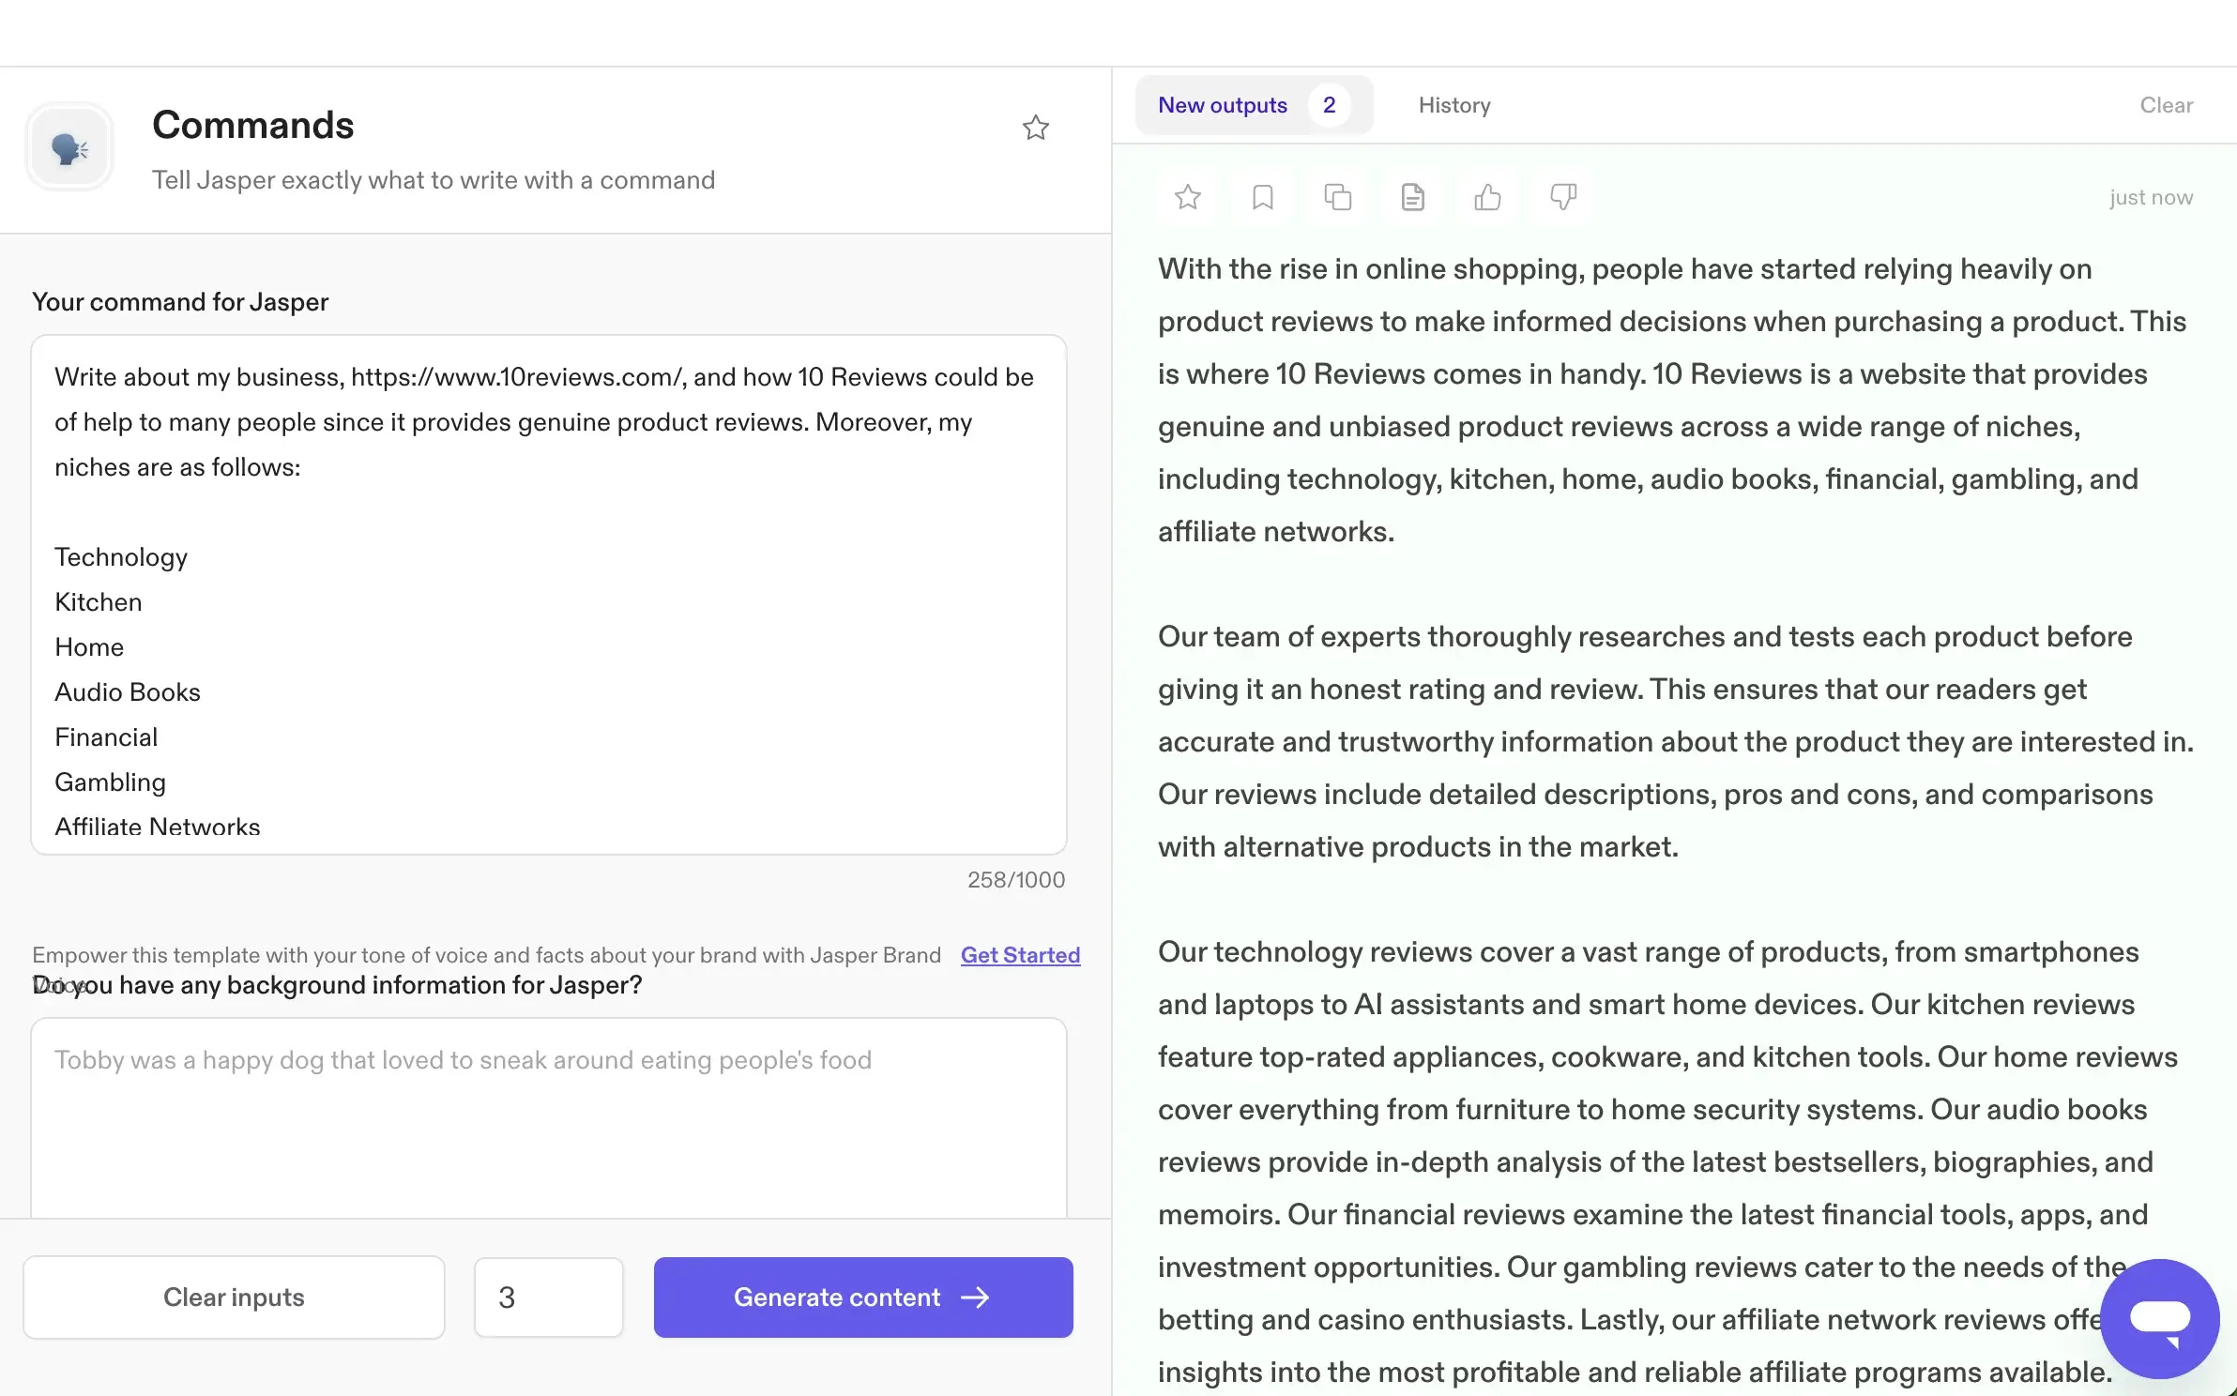This screenshot has width=2237, height=1396.
Task: Give thumbs up to output
Action: (1488, 197)
